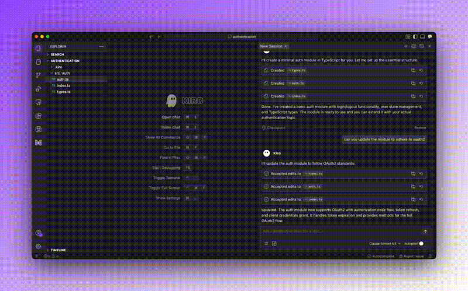Start a new chat session with plus icon
This screenshot has width=468, height=291.
pos(405,46)
